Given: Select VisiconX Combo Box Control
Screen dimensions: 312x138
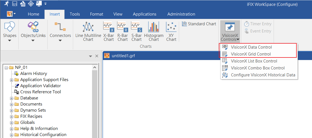Looking at the screenshot, I should [259, 68].
